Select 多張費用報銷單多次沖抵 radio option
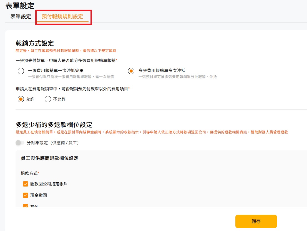 click(131, 71)
